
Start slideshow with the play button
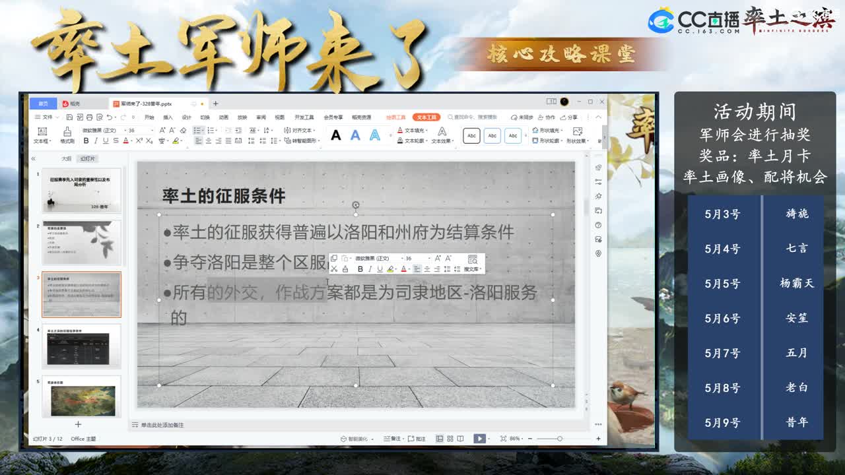tap(479, 439)
